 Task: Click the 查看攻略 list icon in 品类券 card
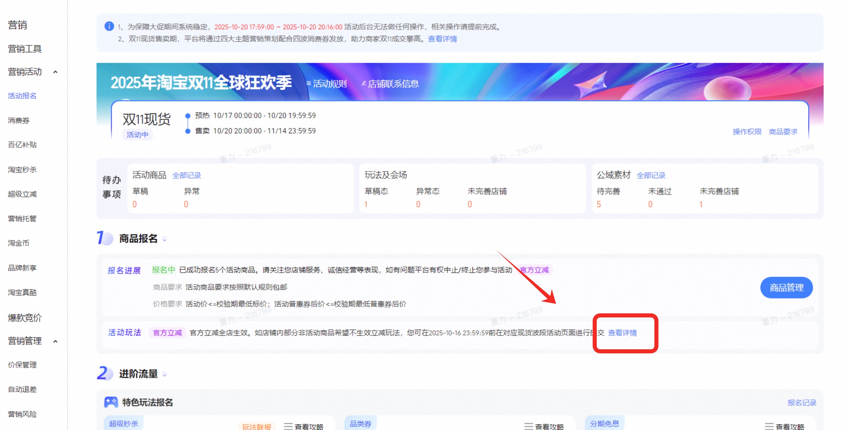(x=529, y=426)
